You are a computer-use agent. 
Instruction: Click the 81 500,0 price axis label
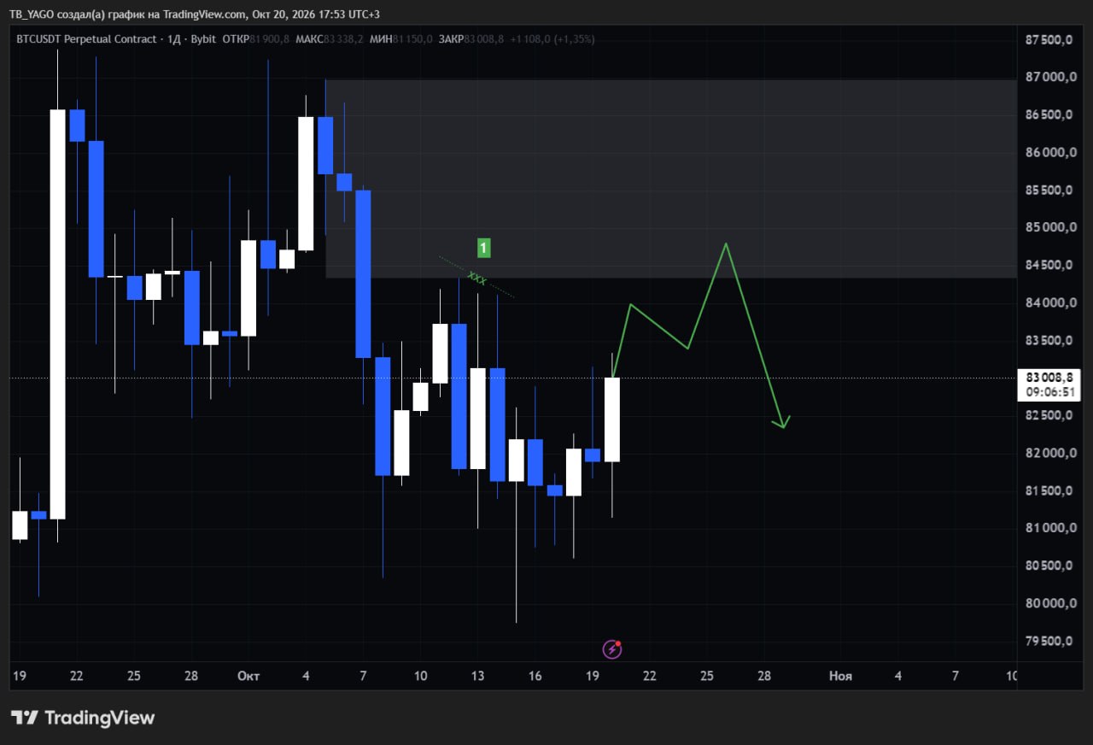coord(1049,491)
